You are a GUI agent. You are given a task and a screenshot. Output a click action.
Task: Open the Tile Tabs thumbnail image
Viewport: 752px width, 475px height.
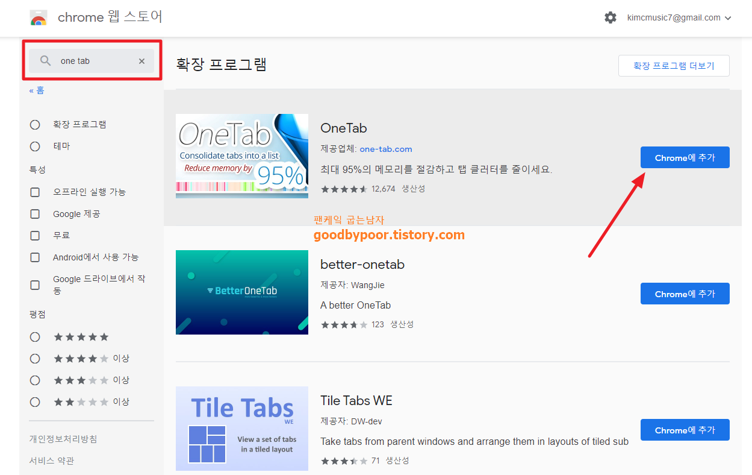point(242,429)
